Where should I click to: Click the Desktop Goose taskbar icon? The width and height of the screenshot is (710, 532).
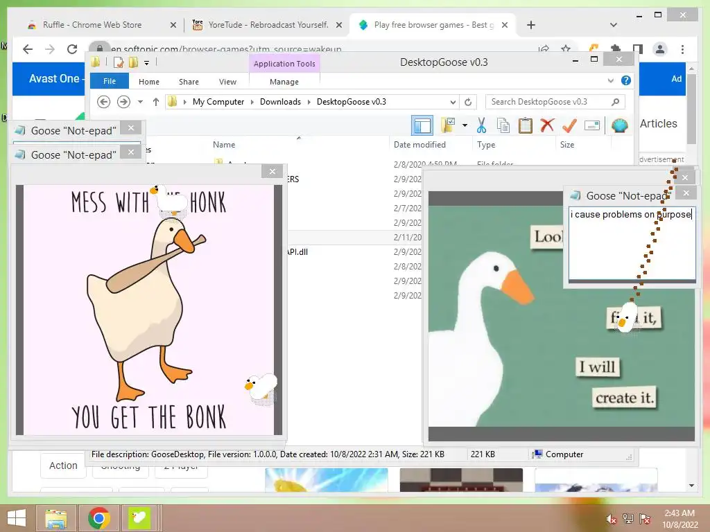(139, 518)
